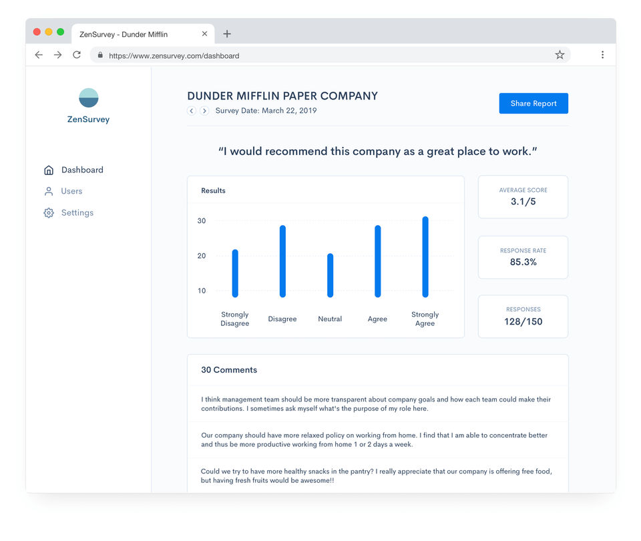This screenshot has width=641, height=541.
Task: Click the ZenSurvey brand name
Action: click(x=88, y=120)
